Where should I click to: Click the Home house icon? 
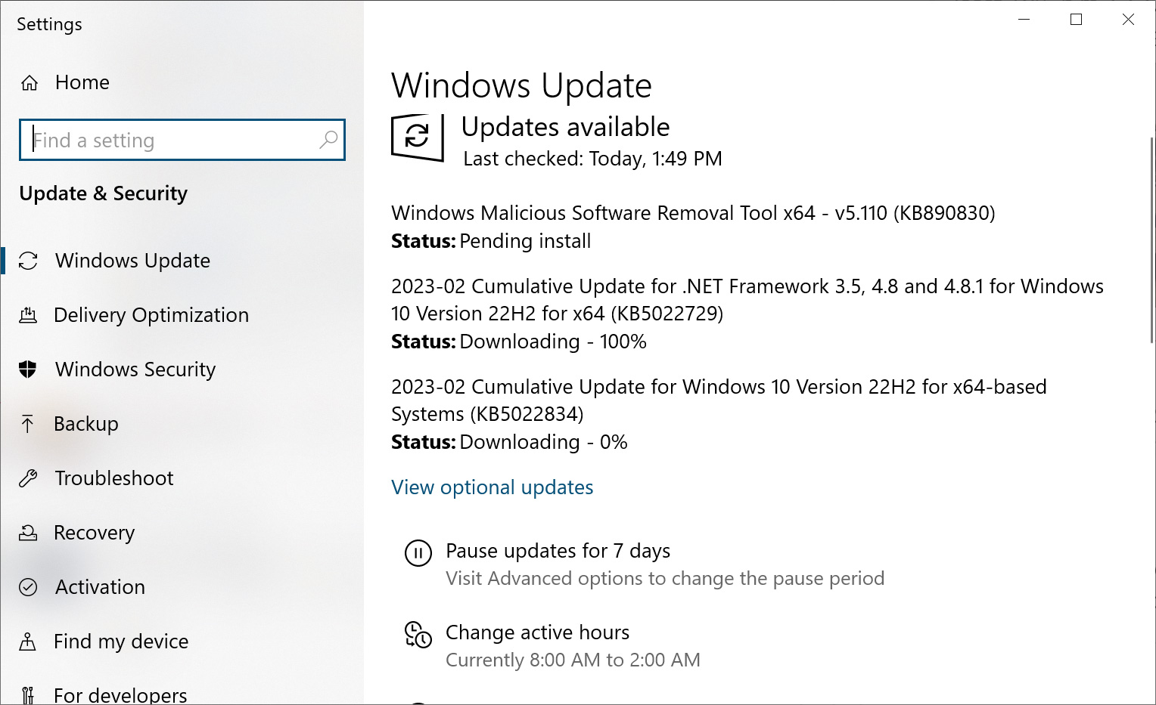pos(30,83)
